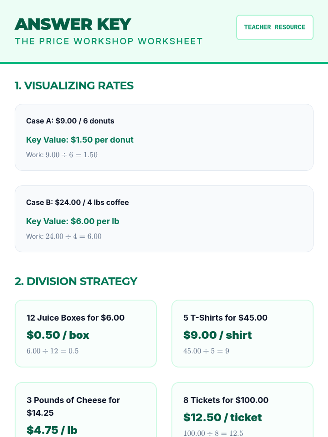Open the 5 T-Shirts for $45.00 card

pos(242,333)
